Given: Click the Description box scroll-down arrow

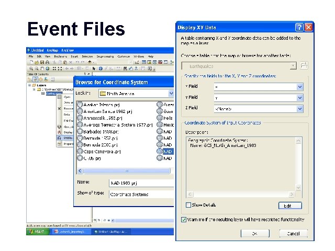Looking at the screenshot, I should (x=298, y=188).
